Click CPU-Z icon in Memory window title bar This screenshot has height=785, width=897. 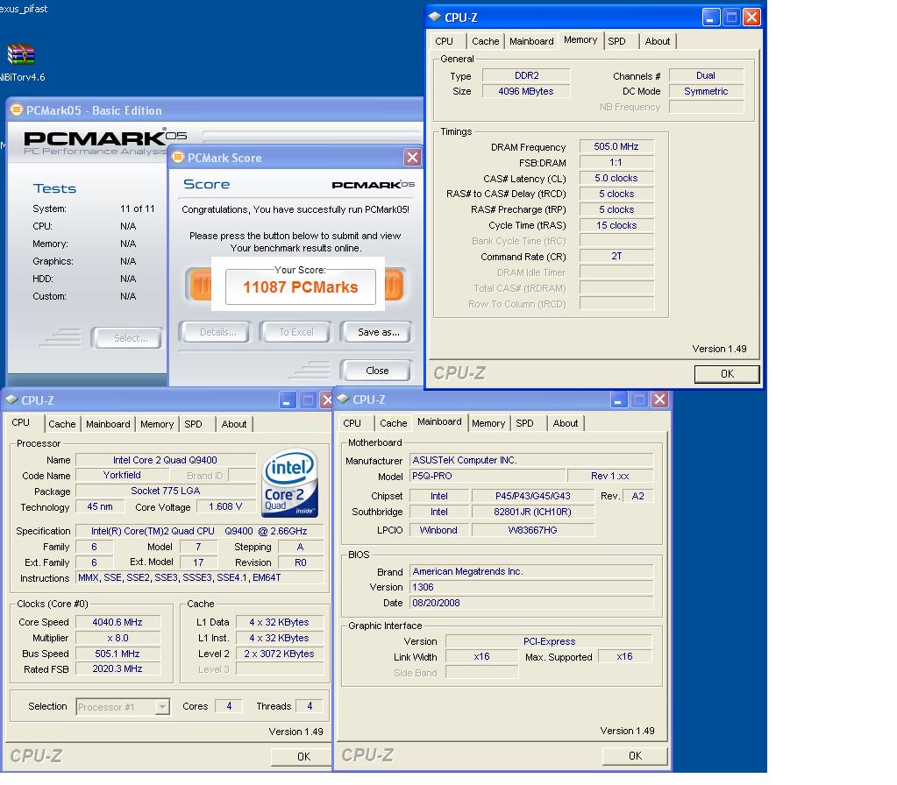[435, 18]
